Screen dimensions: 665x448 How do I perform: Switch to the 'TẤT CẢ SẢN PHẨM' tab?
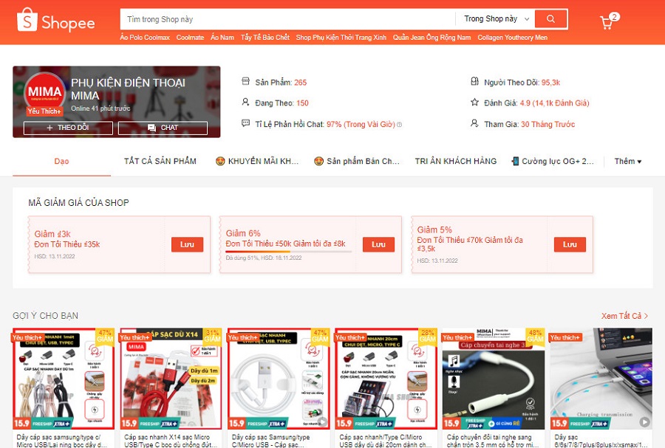[x=160, y=161]
